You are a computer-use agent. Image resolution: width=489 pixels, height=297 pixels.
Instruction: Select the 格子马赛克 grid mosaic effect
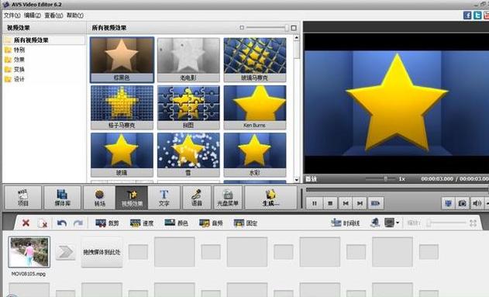122,107
